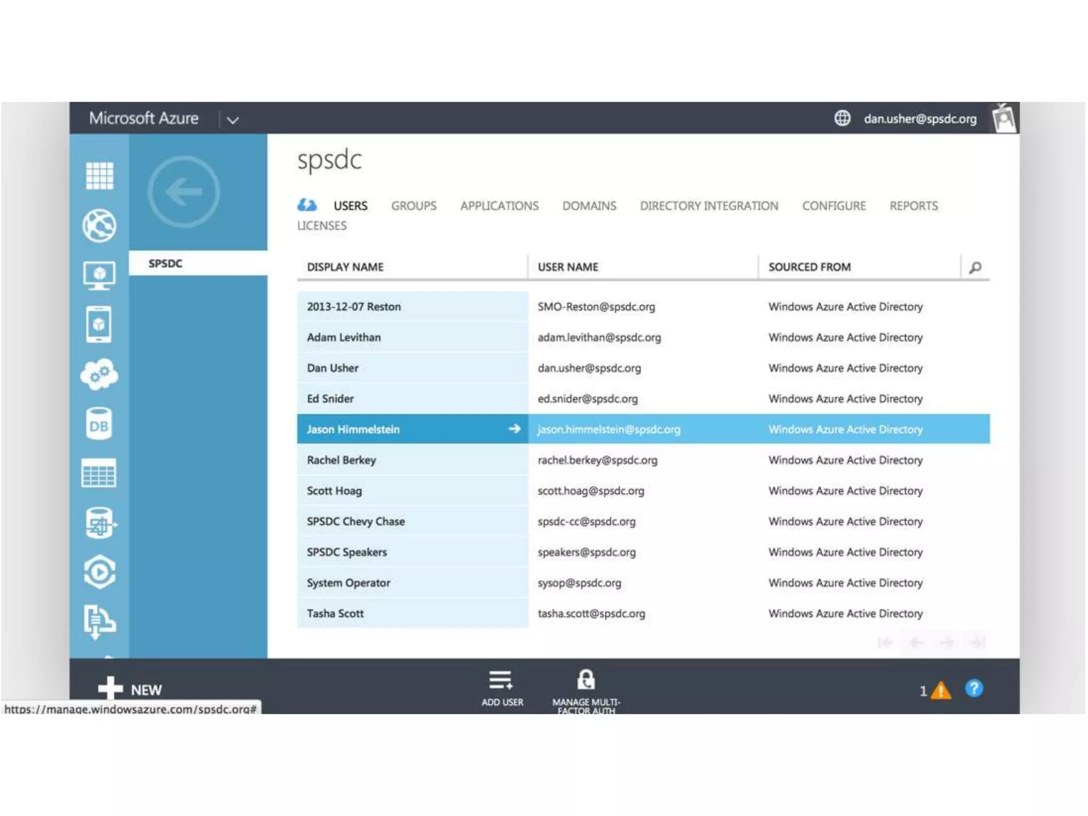
Task: Open the Media Services play icon
Action: coord(99,572)
